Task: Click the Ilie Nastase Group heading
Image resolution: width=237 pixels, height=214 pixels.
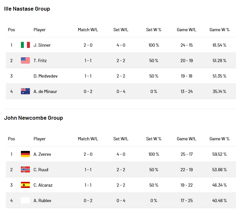Action: coord(27,9)
